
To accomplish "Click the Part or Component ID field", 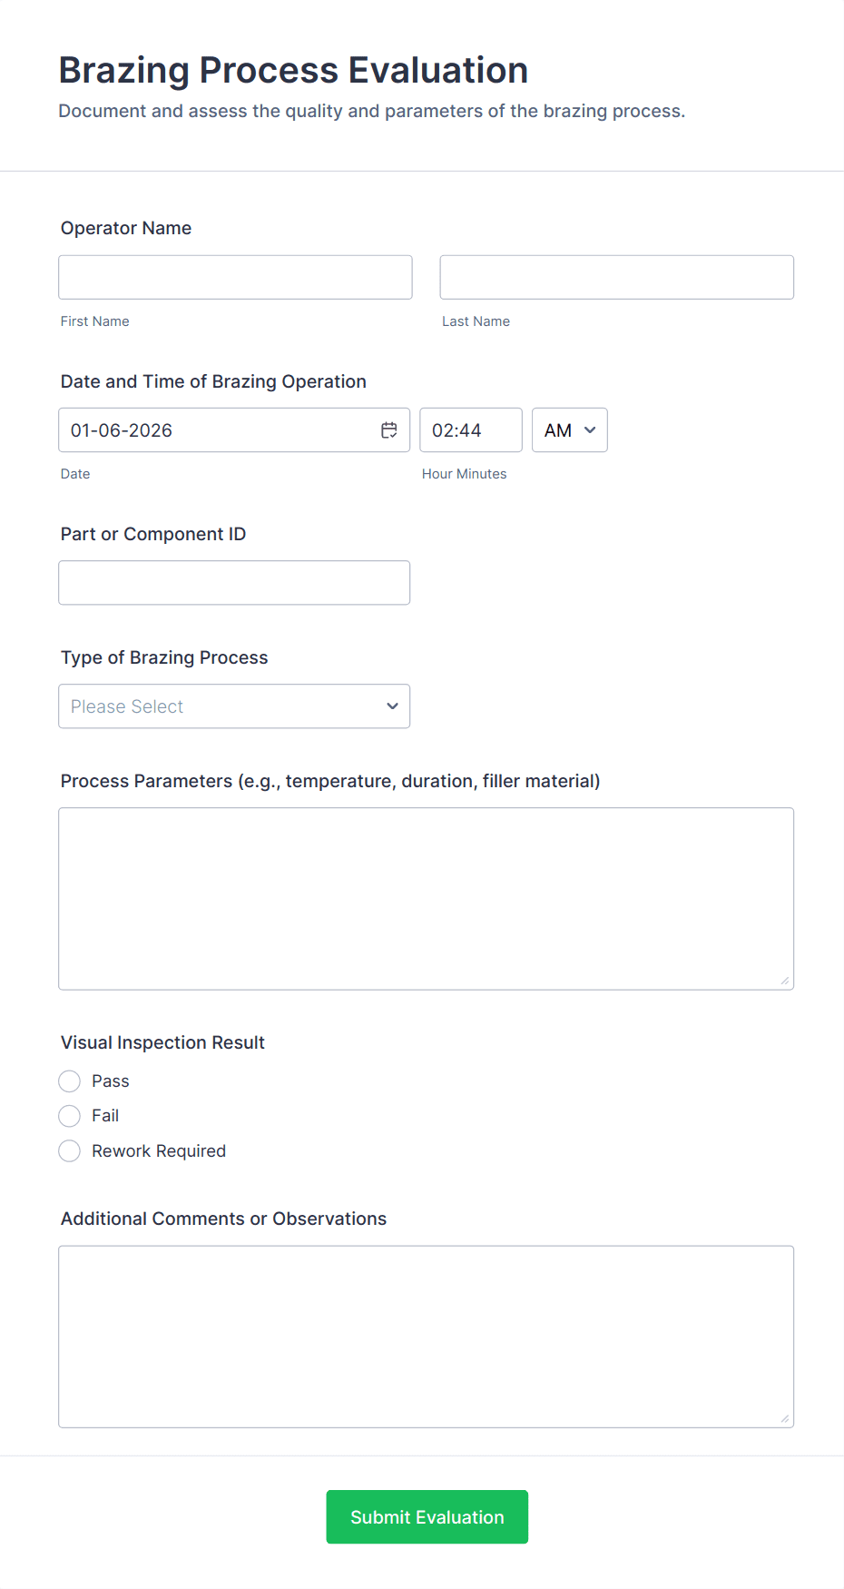I will coord(234,582).
